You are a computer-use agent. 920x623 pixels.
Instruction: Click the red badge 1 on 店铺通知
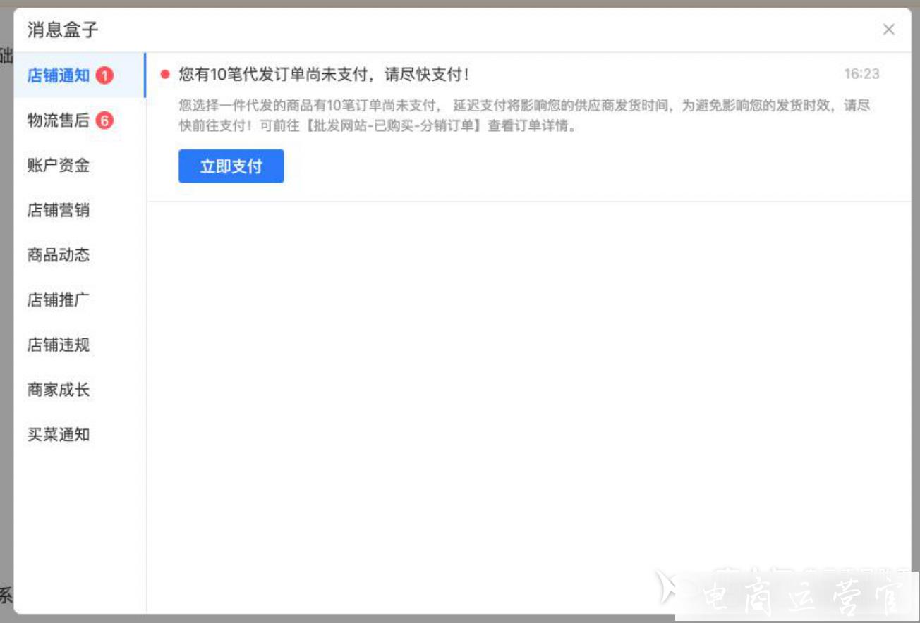tap(104, 75)
